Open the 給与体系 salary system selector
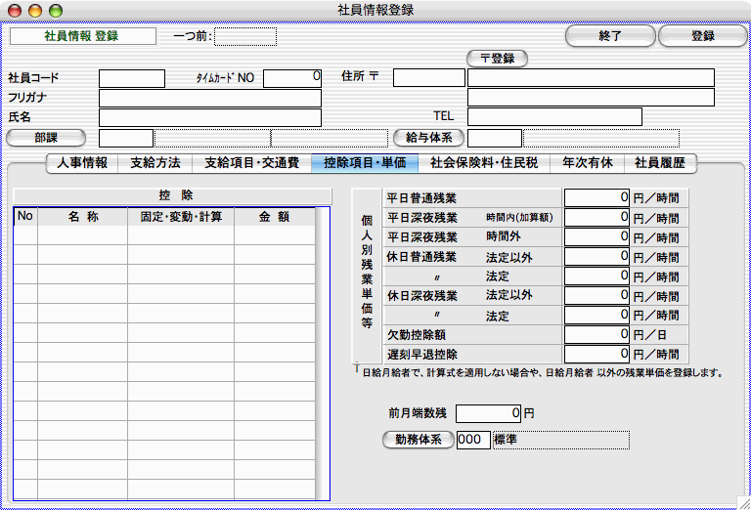 [426, 138]
